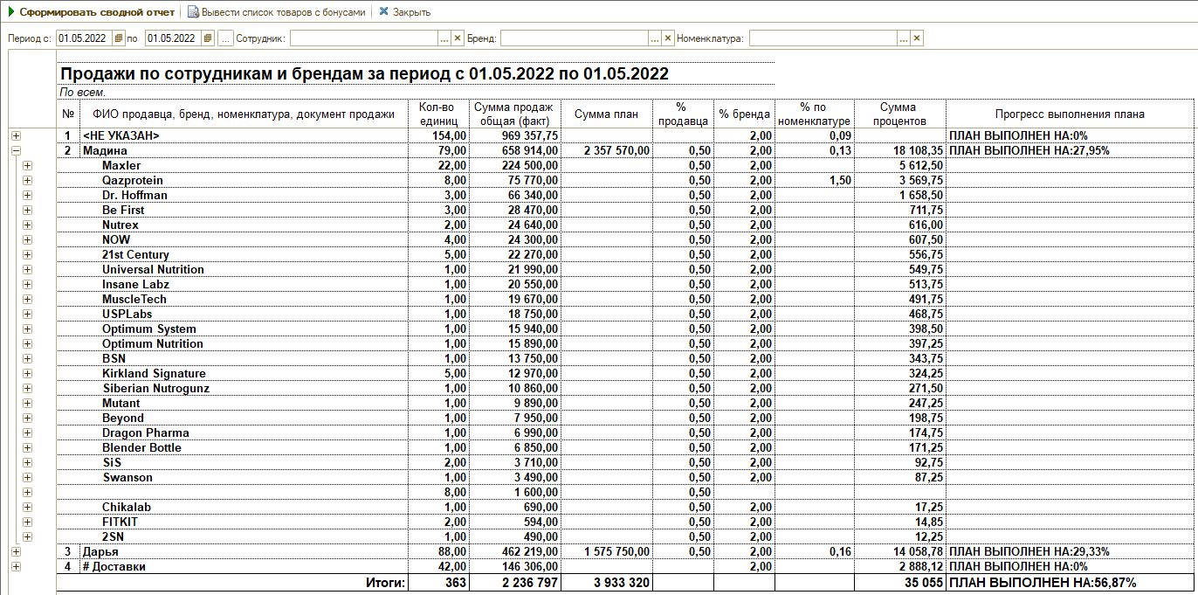Clear the Бренд field with X
Image resolution: width=1198 pixels, height=595 pixels.
tap(668, 38)
